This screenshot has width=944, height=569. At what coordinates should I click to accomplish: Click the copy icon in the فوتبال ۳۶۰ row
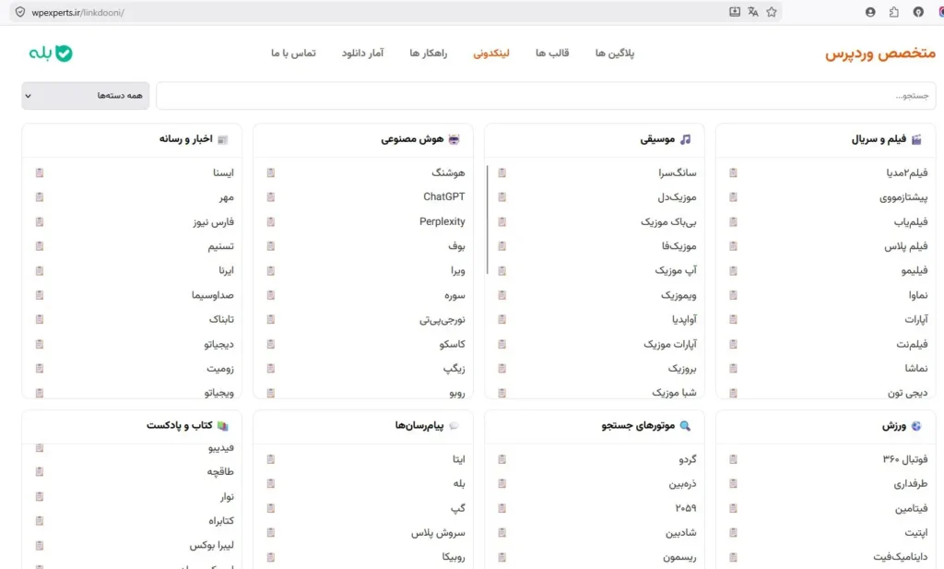733,459
